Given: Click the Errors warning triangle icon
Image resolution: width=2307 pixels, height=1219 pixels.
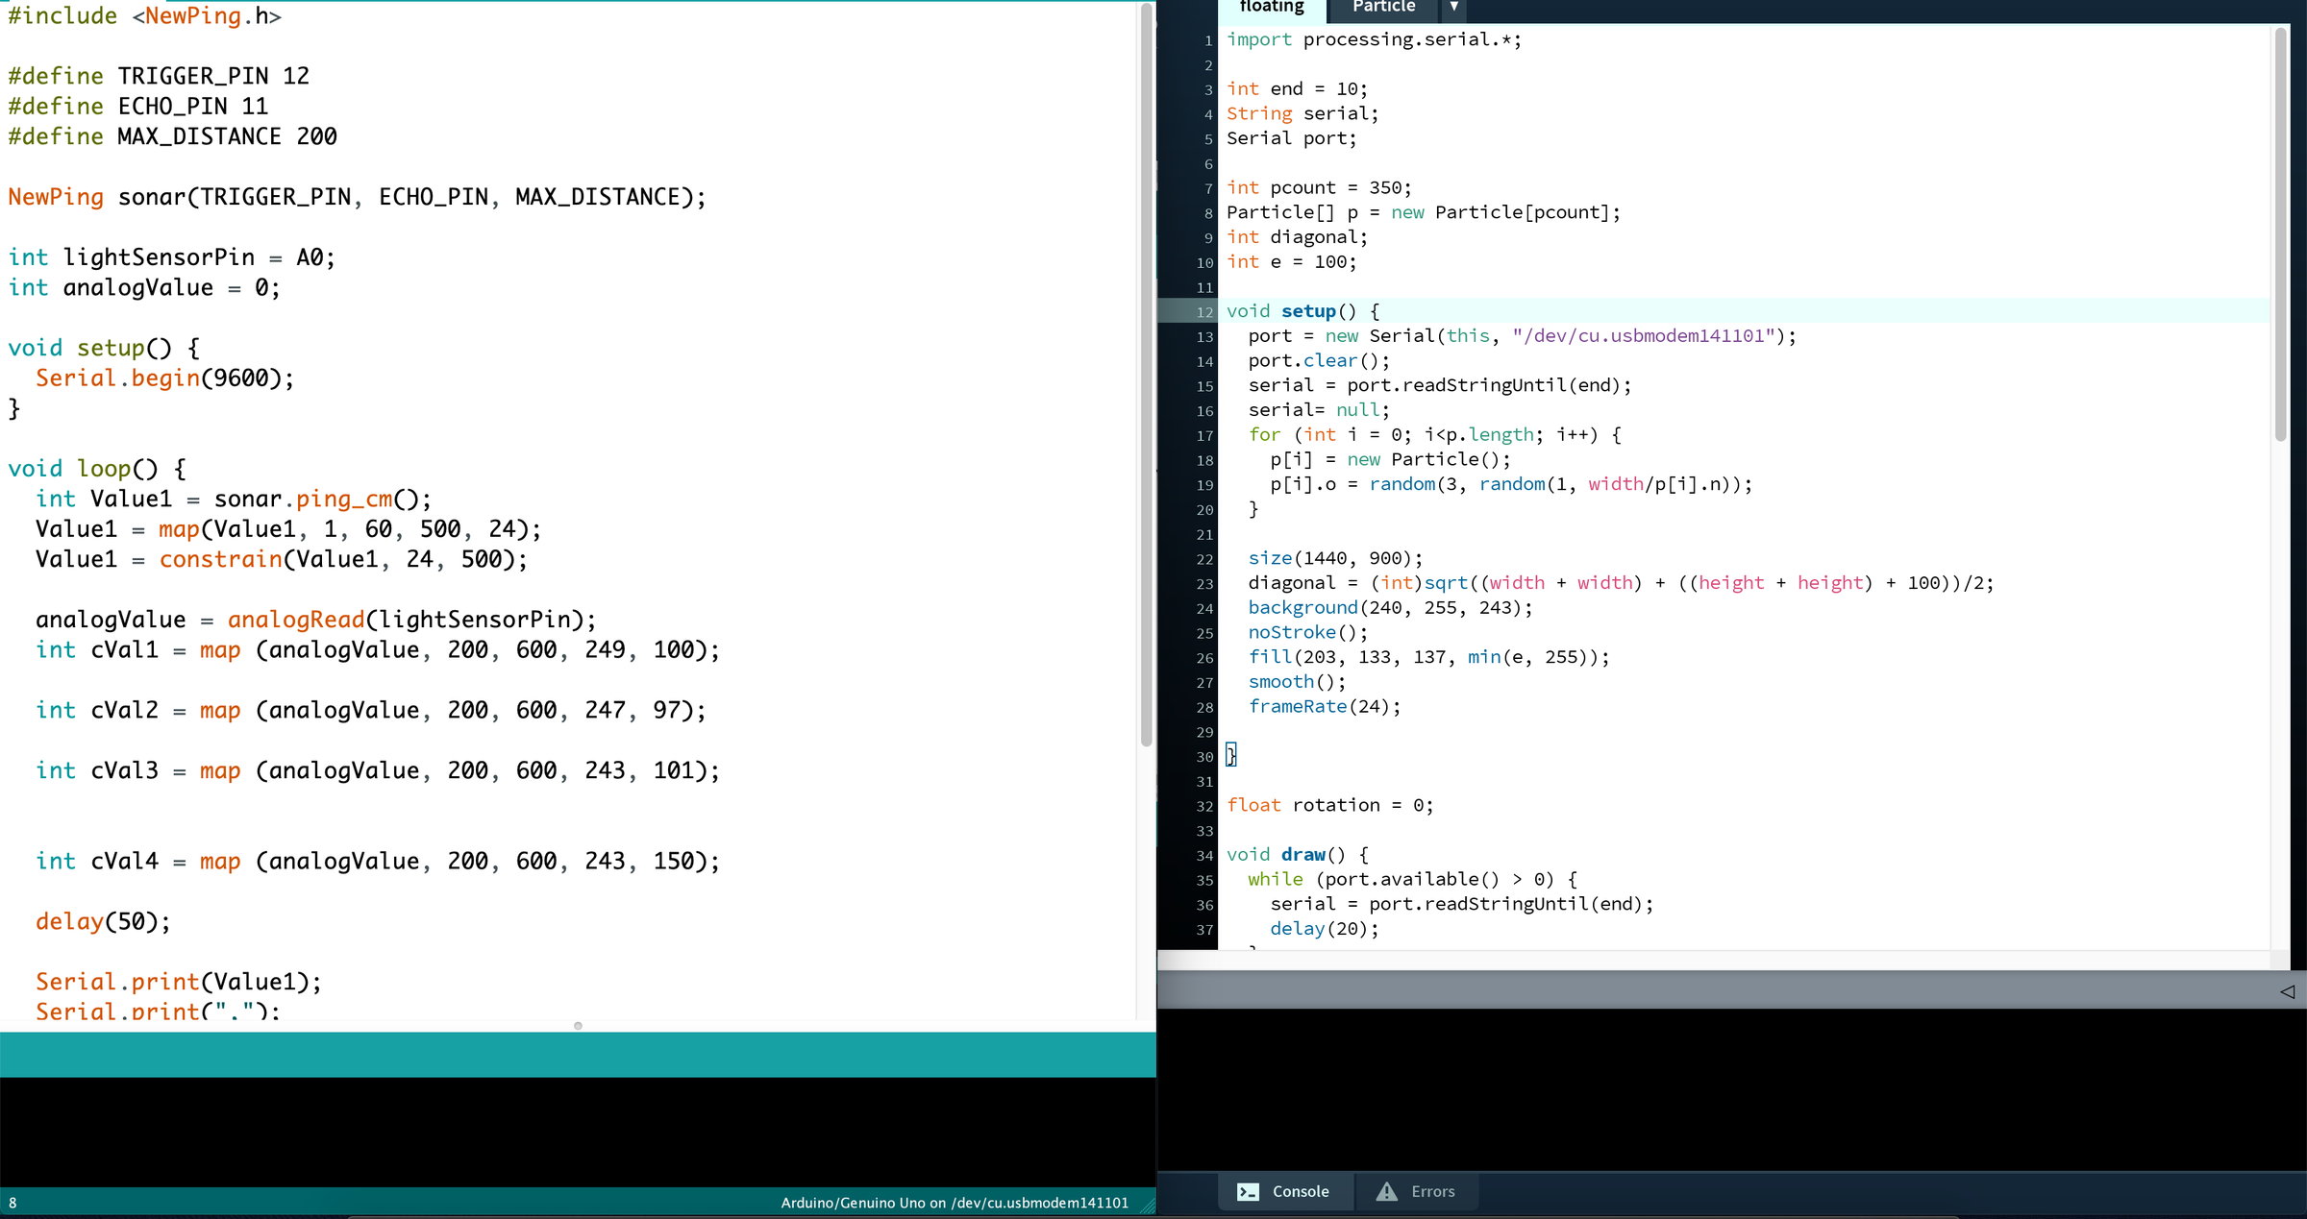Looking at the screenshot, I should pyautogui.click(x=1387, y=1191).
